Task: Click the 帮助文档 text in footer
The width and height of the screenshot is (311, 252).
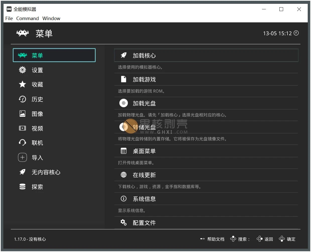Action: click(216, 239)
